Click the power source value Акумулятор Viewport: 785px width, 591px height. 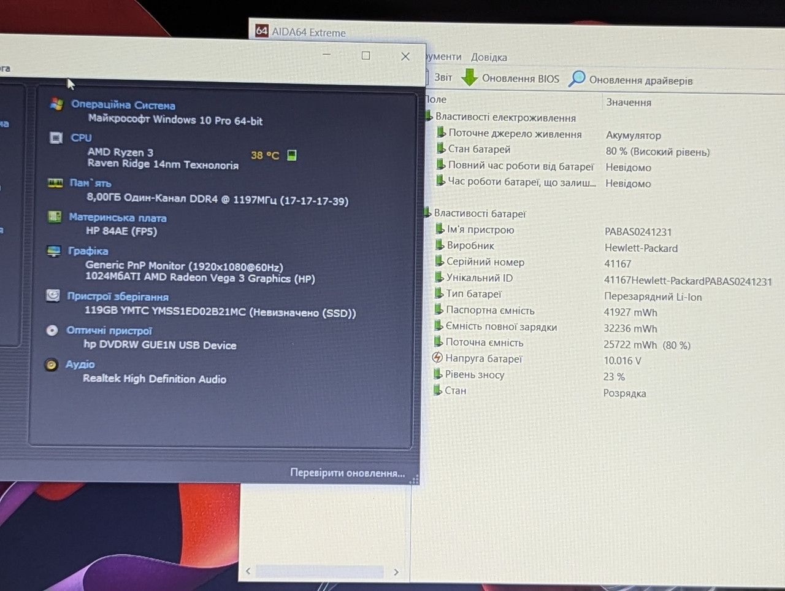pyautogui.click(x=634, y=136)
